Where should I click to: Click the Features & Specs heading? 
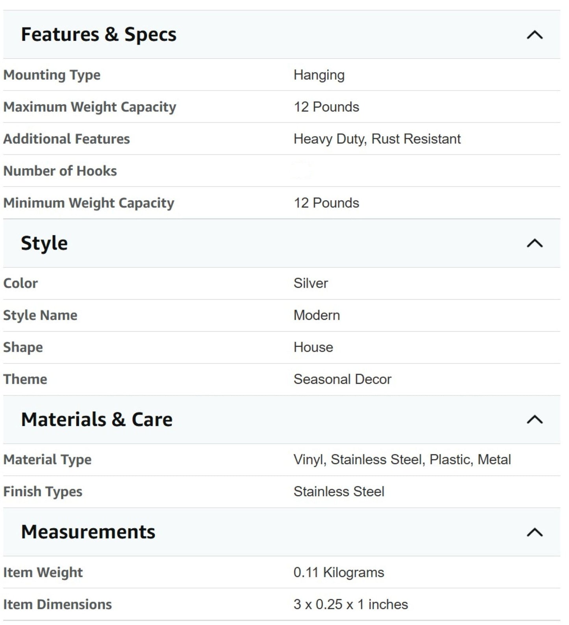tap(98, 34)
